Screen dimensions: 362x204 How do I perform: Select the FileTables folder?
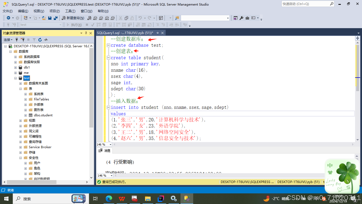click(x=41, y=99)
